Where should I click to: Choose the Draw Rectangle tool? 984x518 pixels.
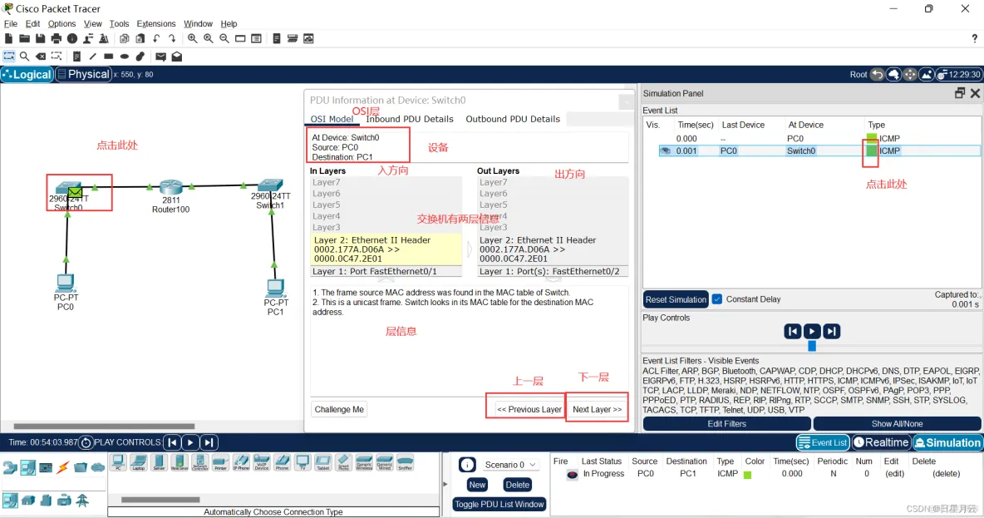click(x=109, y=57)
